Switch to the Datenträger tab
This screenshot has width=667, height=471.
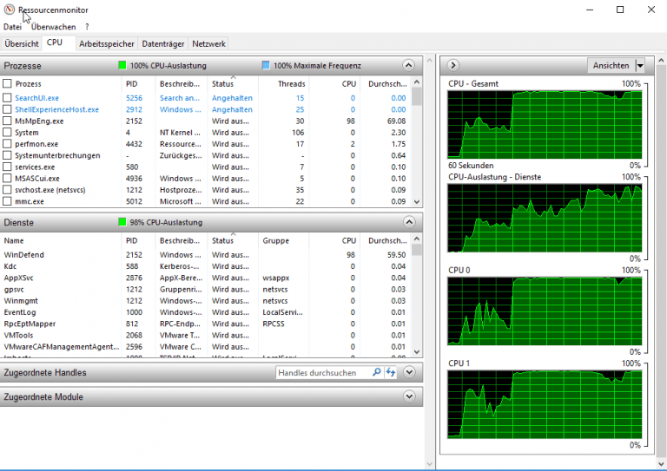tap(163, 43)
